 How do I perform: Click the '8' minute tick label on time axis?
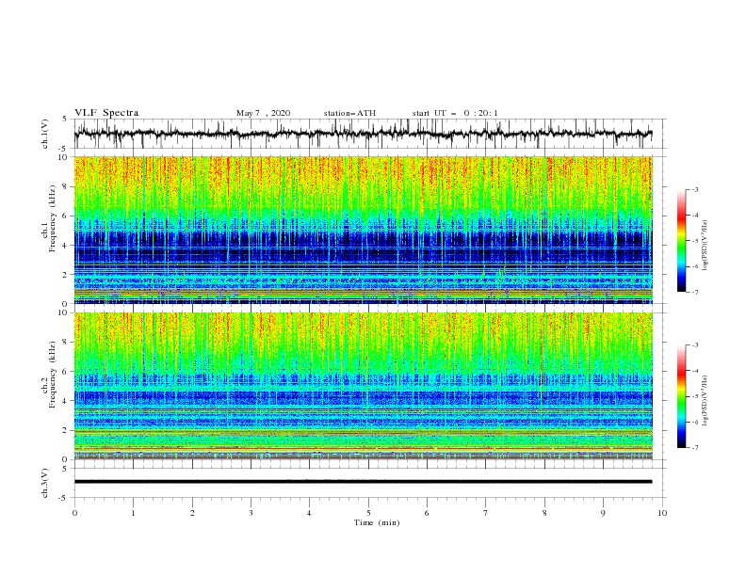544,513
